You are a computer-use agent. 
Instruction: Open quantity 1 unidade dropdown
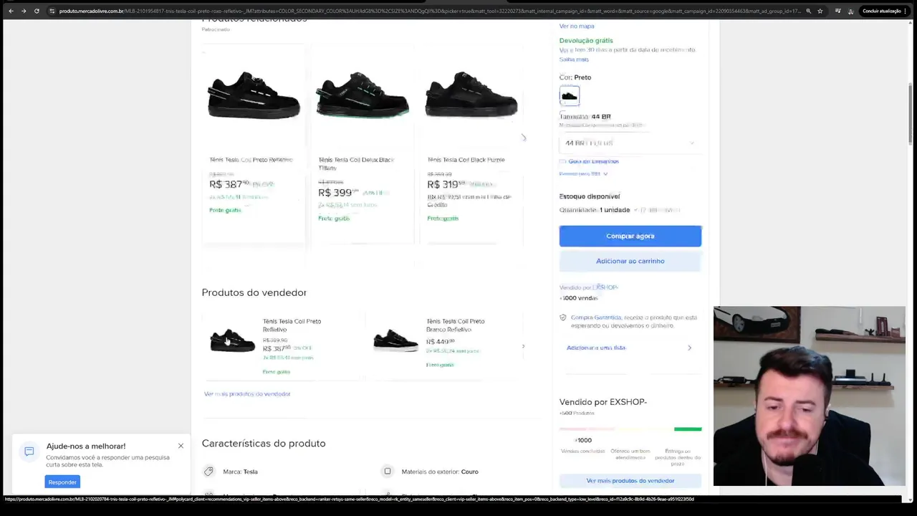620,210
